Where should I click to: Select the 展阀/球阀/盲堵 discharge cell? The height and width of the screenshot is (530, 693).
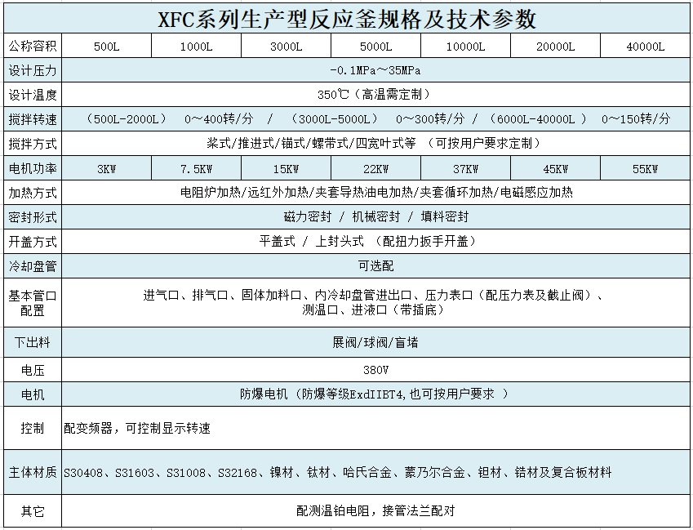[x=375, y=343]
